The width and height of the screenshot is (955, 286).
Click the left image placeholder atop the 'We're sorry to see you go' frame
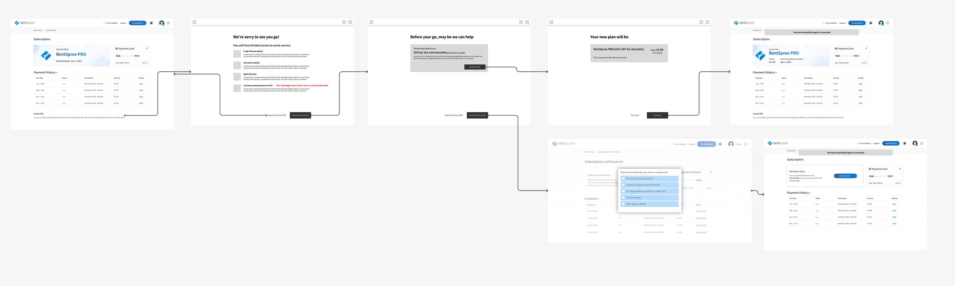pos(194,22)
